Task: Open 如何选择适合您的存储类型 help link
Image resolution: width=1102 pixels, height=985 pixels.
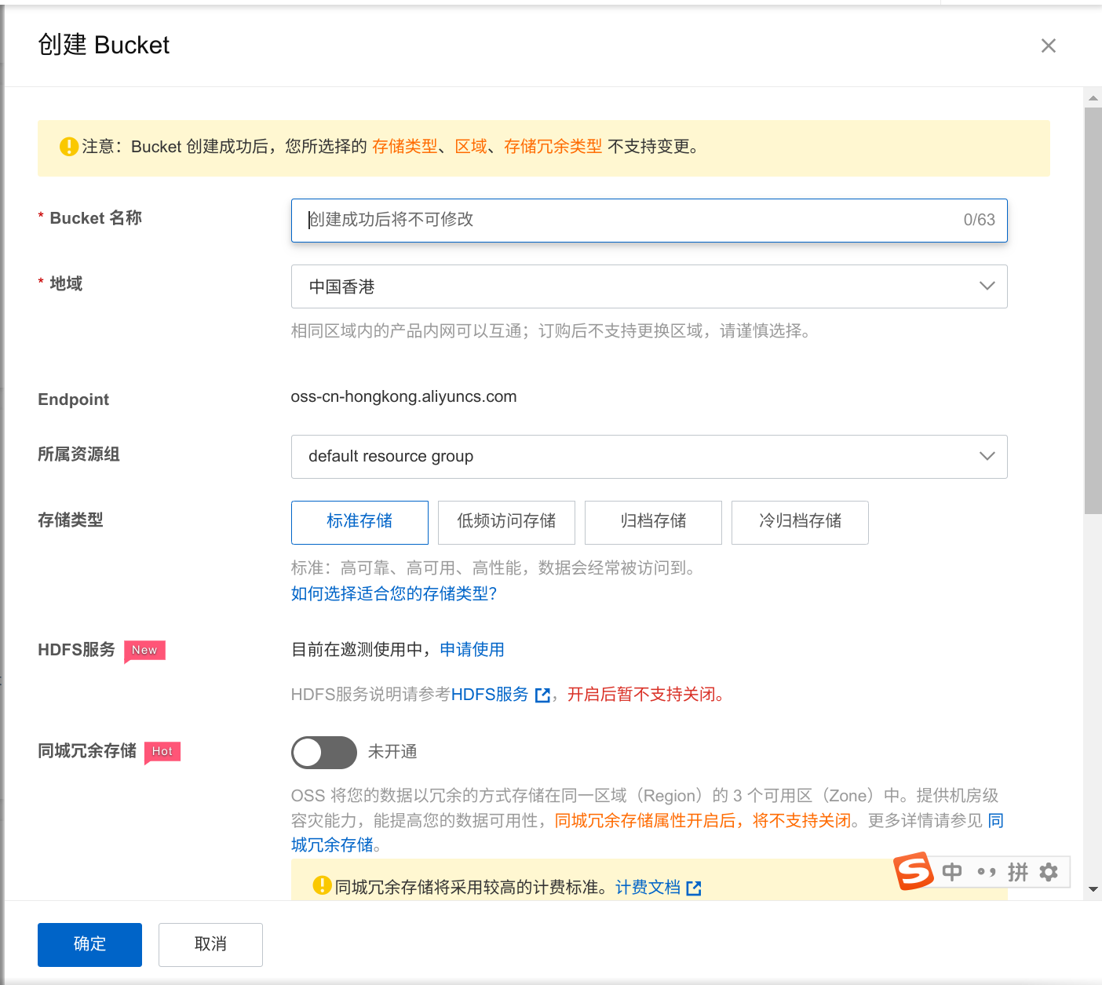Action: (394, 593)
